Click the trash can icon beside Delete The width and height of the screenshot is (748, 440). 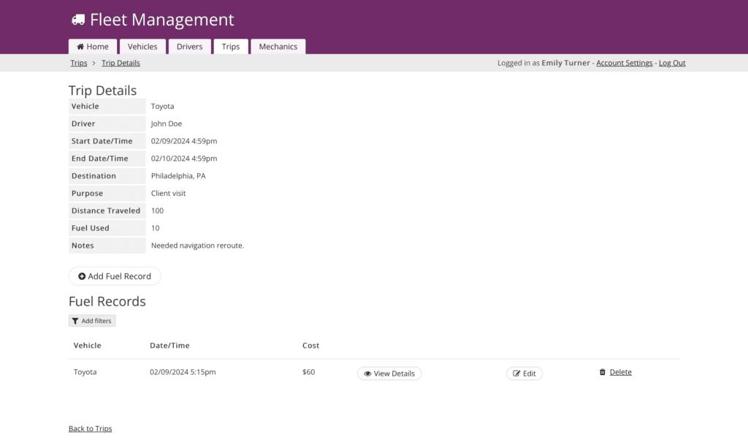coord(603,372)
